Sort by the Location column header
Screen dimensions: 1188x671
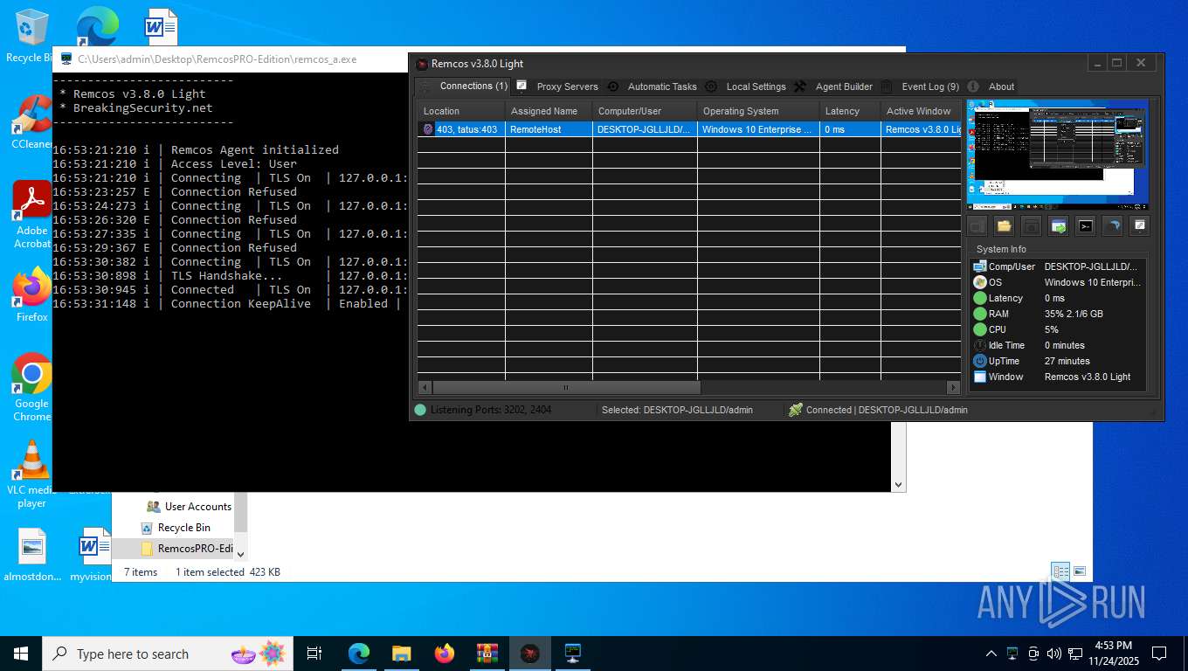pyautogui.click(x=461, y=111)
